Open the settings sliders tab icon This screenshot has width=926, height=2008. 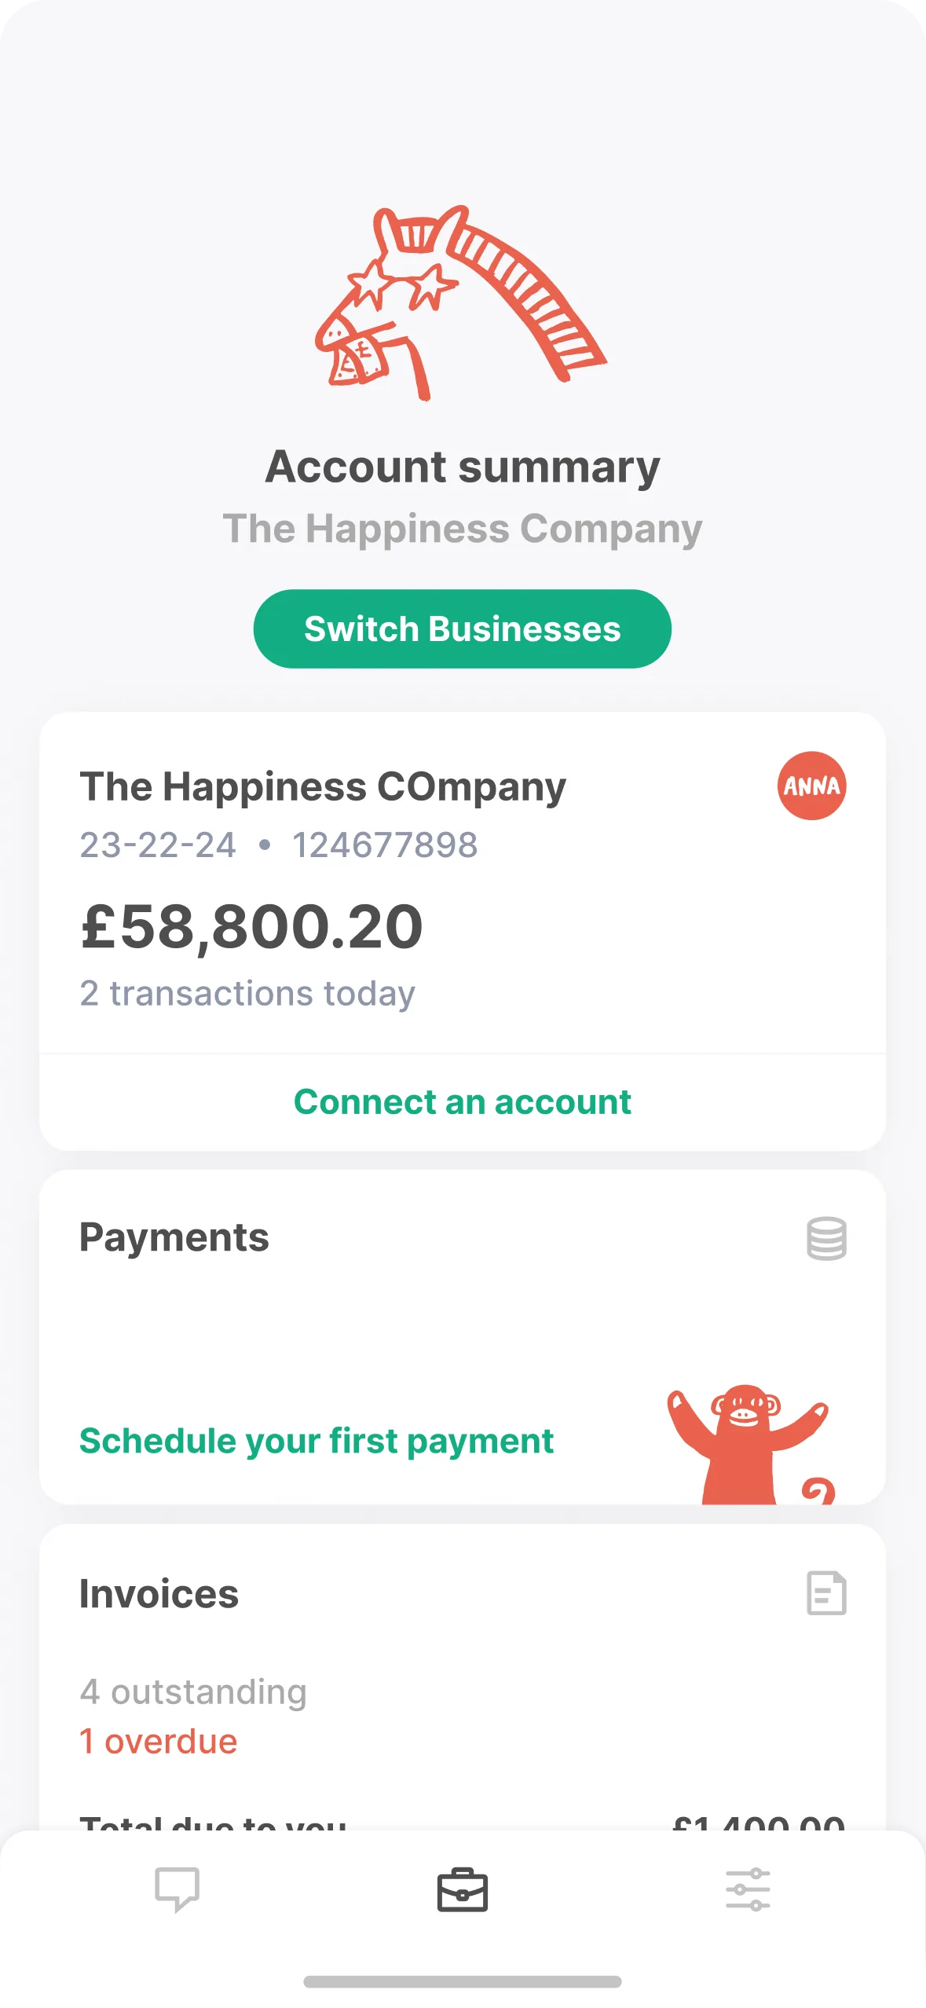click(748, 1889)
